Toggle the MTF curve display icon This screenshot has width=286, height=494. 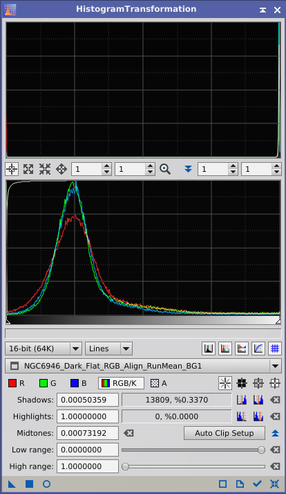258,349
